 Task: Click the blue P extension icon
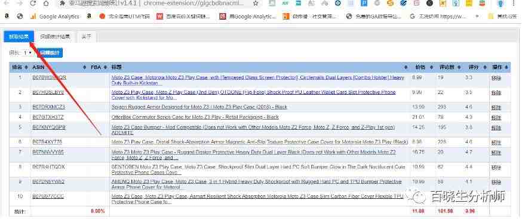[364, 4]
